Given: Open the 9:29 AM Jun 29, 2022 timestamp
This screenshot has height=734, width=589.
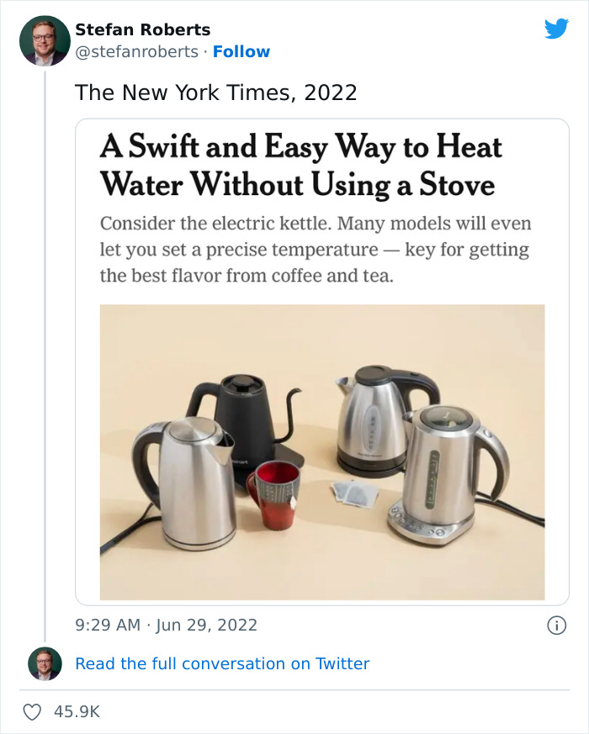Looking at the screenshot, I should (166, 625).
